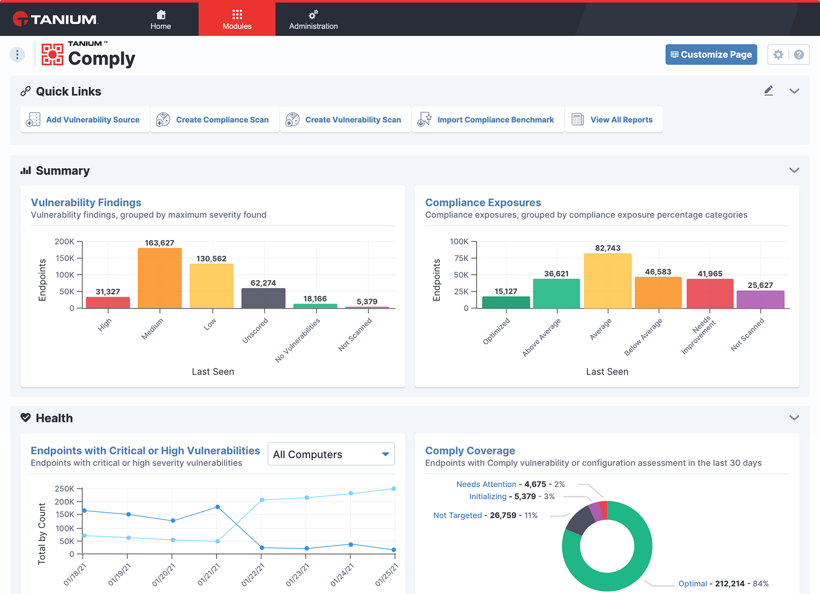Collapse the Health section

click(794, 418)
